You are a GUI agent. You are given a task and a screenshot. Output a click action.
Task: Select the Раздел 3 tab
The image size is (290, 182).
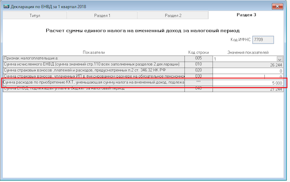(x=246, y=15)
